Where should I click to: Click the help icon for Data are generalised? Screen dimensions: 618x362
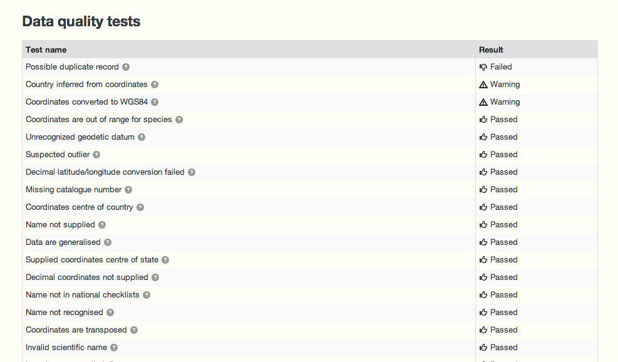click(x=107, y=242)
